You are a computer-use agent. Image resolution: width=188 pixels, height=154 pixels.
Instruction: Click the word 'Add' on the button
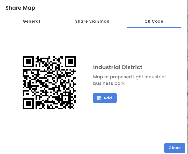(107, 98)
